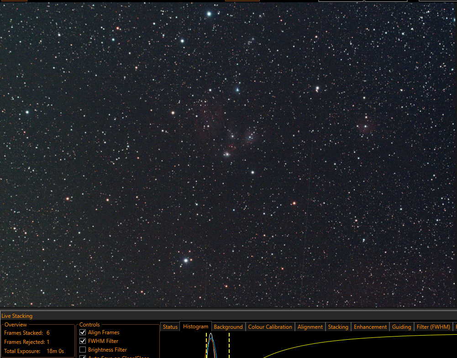
Task: Go to the Alignment tab
Action: [310, 327]
